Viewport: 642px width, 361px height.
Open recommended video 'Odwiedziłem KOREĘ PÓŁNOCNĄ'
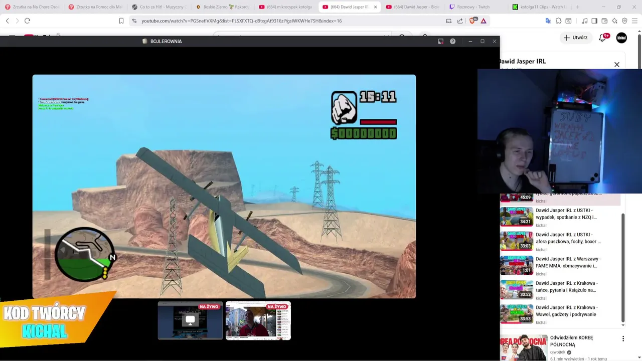tap(571, 341)
